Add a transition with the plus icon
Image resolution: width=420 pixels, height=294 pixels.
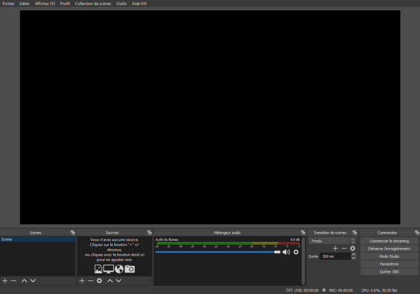point(335,248)
